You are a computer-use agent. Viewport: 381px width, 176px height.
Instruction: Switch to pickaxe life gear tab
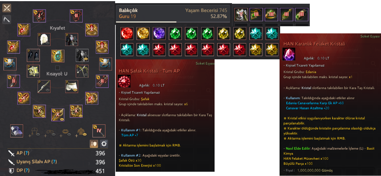point(7,19)
